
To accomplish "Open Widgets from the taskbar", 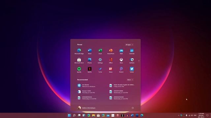I will [84, 115].
